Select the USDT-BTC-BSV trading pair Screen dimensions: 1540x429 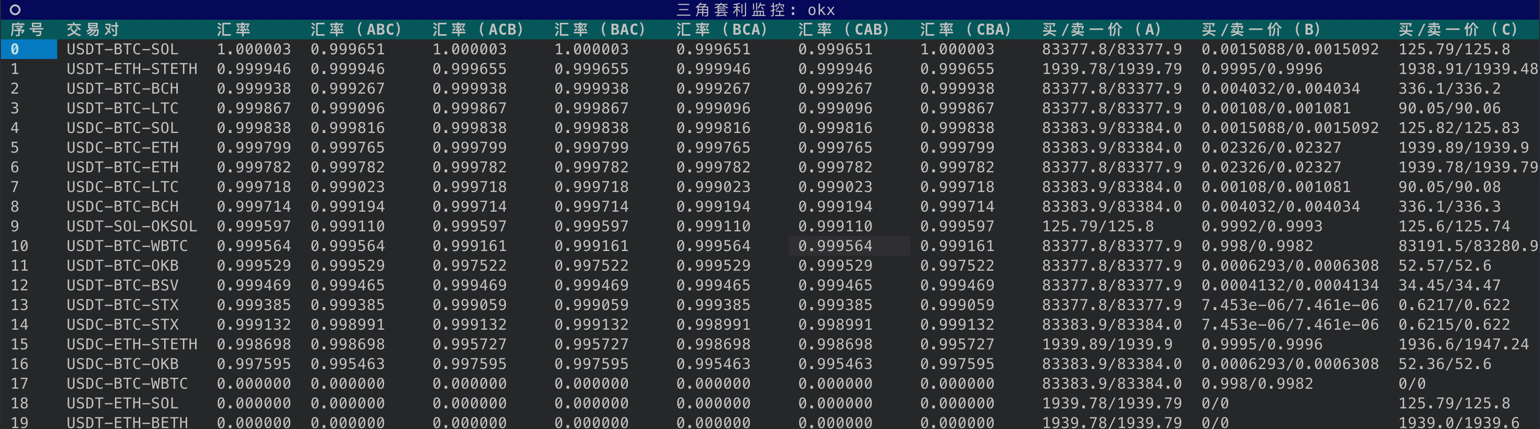click(x=122, y=285)
